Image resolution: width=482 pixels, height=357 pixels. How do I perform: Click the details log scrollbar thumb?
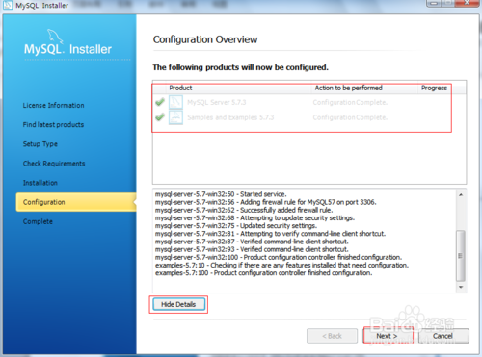(461, 256)
